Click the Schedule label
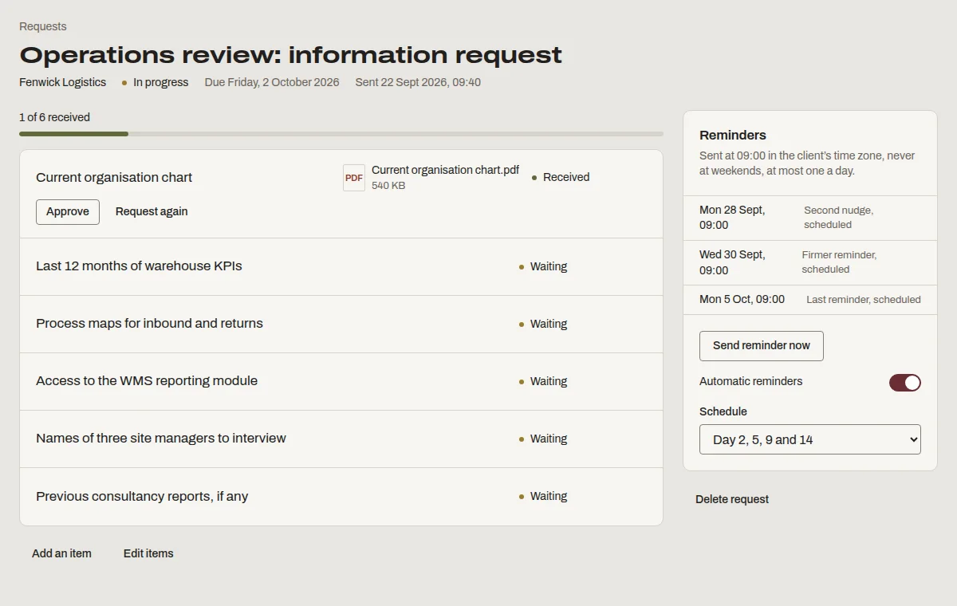This screenshot has height=606, width=957. 723,411
